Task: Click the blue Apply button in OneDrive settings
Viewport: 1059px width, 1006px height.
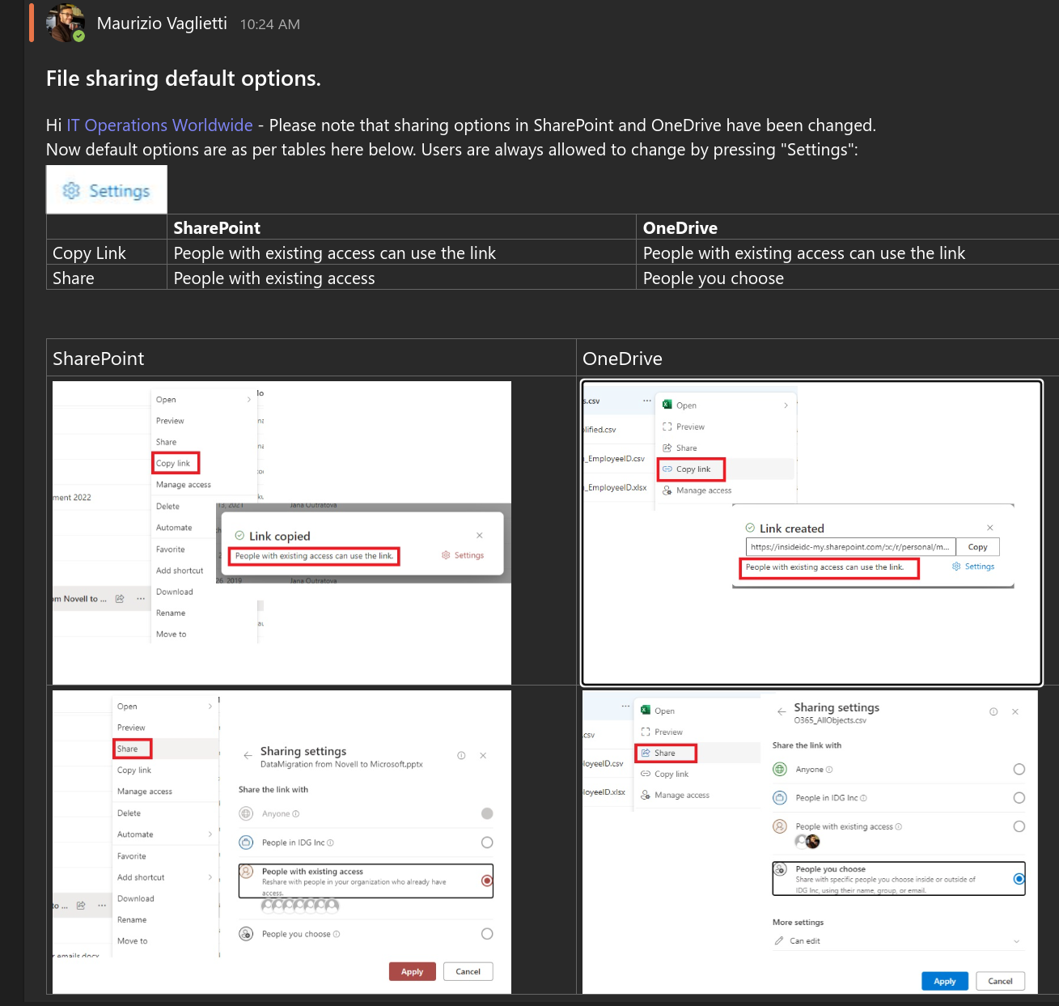Action: 944,981
